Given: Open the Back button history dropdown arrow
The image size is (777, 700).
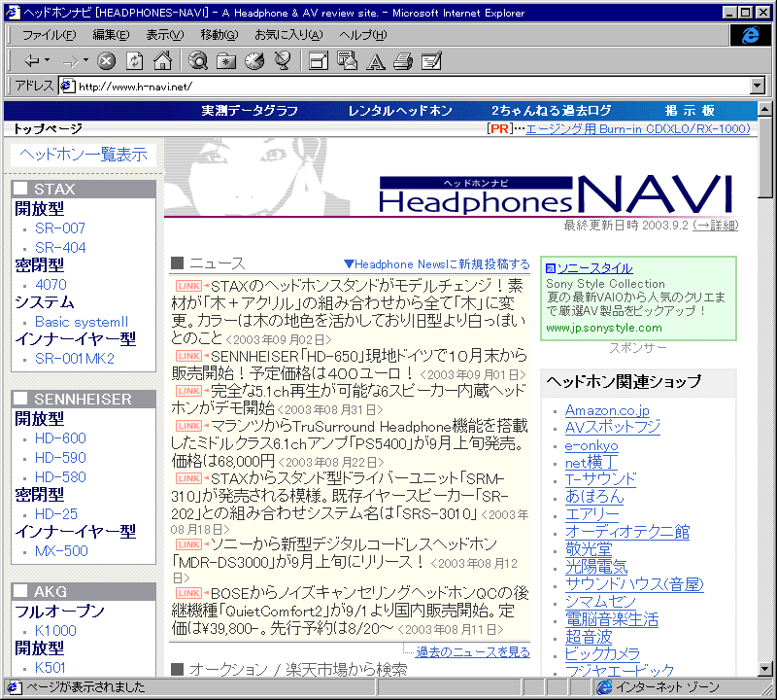Looking at the screenshot, I should tap(47, 60).
